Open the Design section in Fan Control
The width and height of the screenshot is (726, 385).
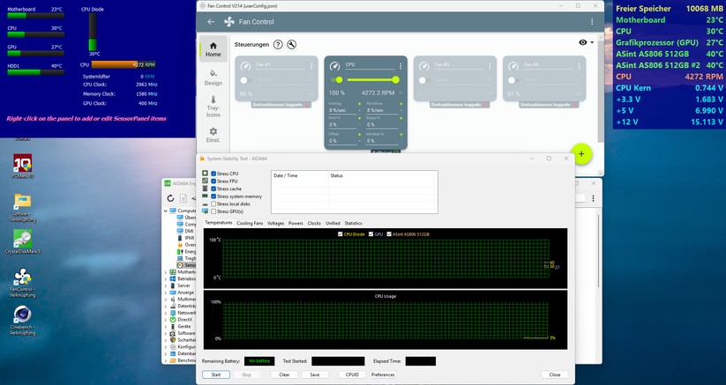[x=213, y=77]
